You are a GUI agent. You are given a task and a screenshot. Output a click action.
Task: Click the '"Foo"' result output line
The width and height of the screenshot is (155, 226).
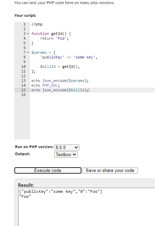[25, 196]
